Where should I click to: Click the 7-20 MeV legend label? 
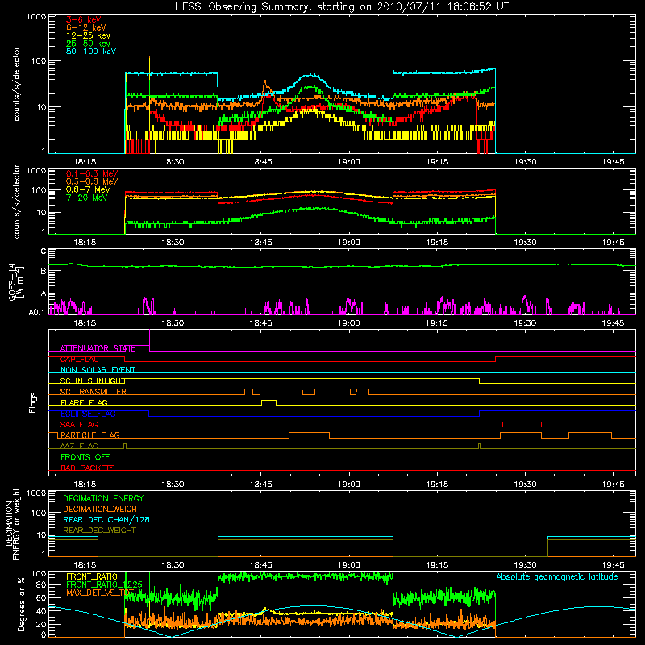[86, 198]
